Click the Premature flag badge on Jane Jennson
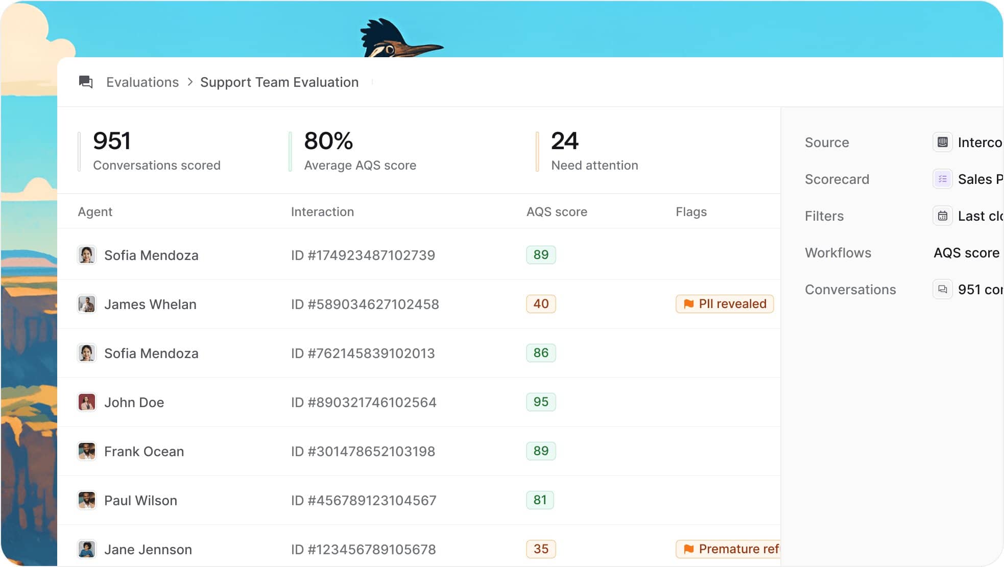 click(x=728, y=549)
